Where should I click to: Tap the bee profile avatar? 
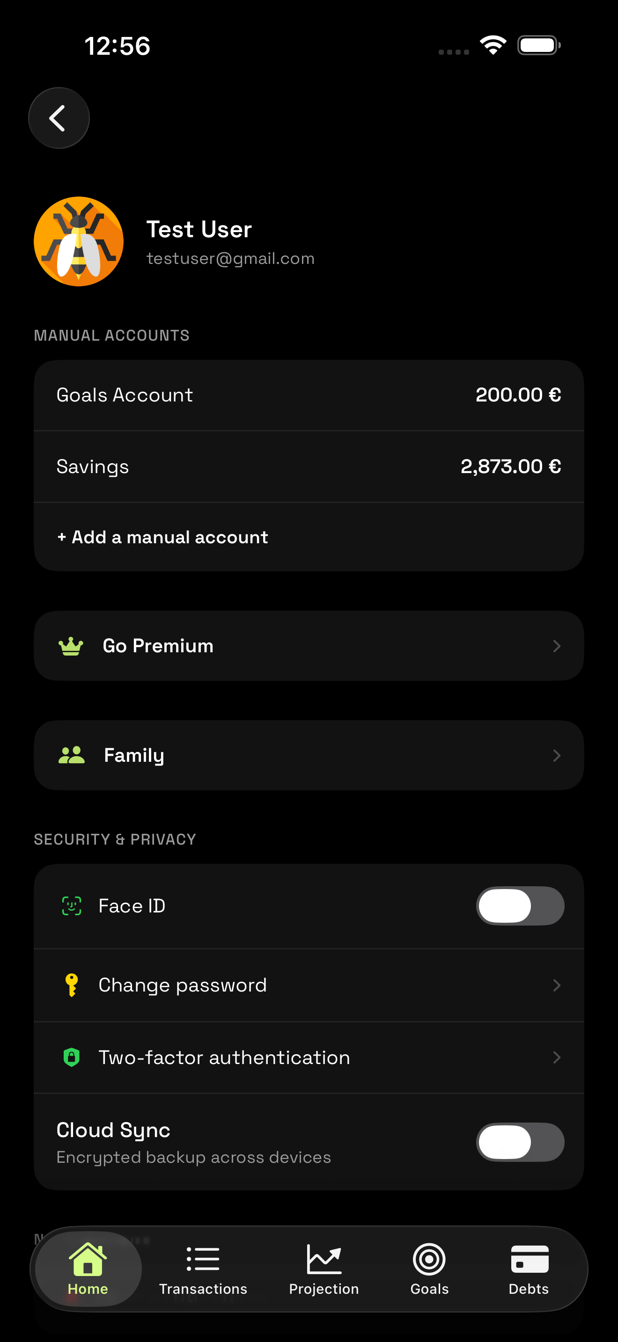[79, 241]
